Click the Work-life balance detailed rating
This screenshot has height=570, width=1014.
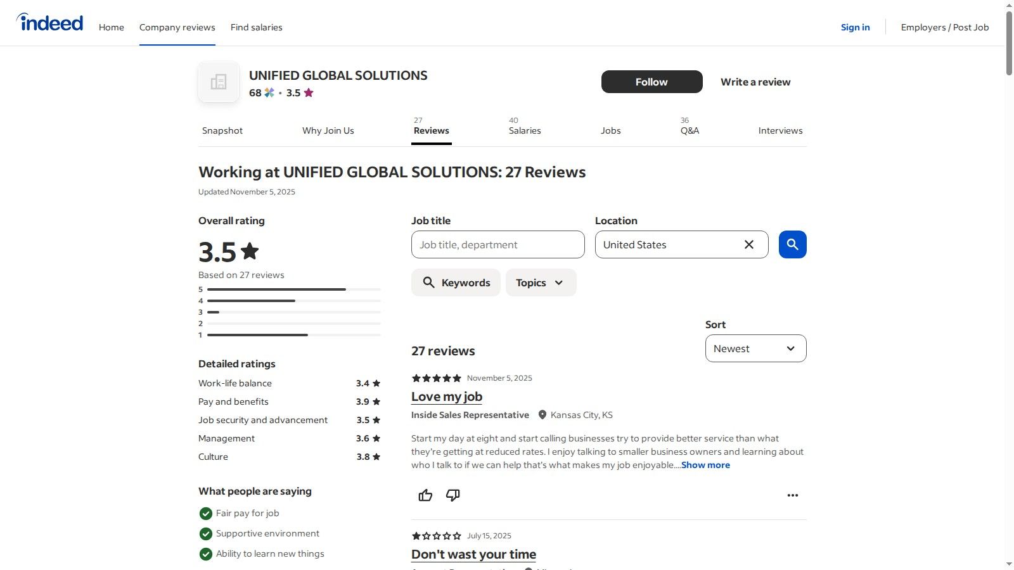(x=290, y=383)
